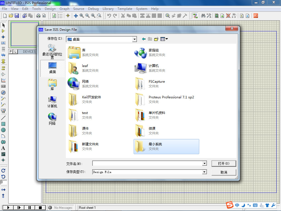
Task: Select the Generator sine wave tool
Action: (x=3, y=93)
